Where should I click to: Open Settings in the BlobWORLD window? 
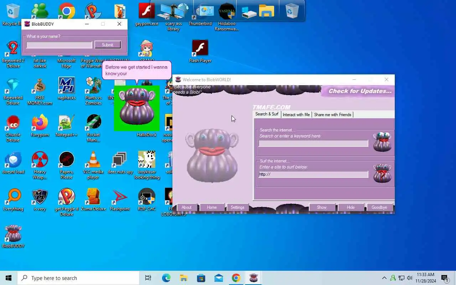click(x=237, y=207)
